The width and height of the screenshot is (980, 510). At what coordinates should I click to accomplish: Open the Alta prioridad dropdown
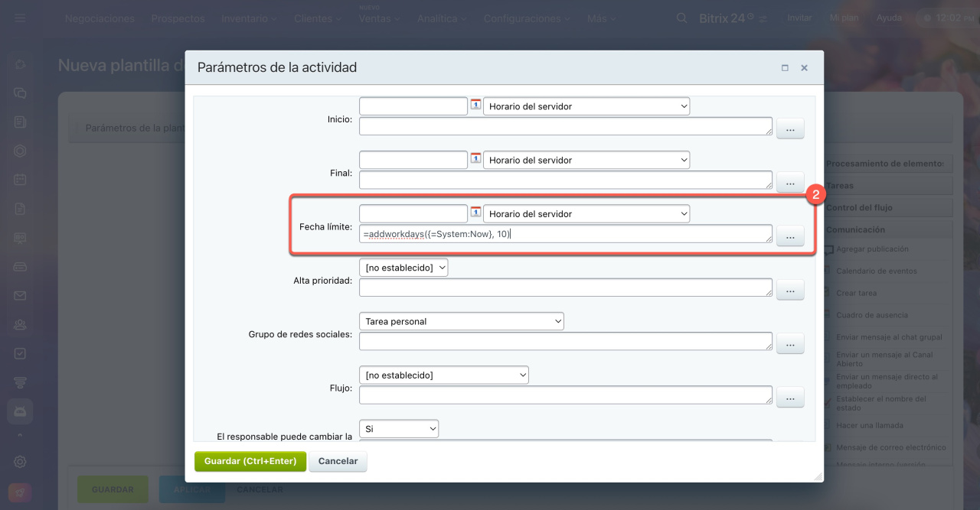(403, 268)
